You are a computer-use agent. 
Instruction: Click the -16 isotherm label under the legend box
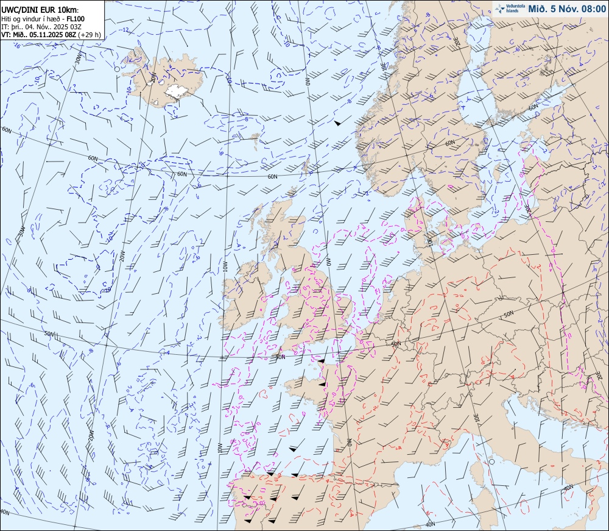click(17, 46)
